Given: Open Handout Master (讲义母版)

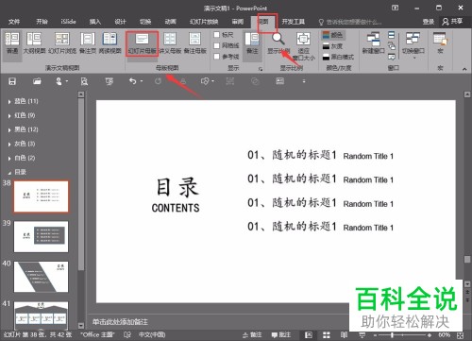Looking at the screenshot, I should 170,43.
